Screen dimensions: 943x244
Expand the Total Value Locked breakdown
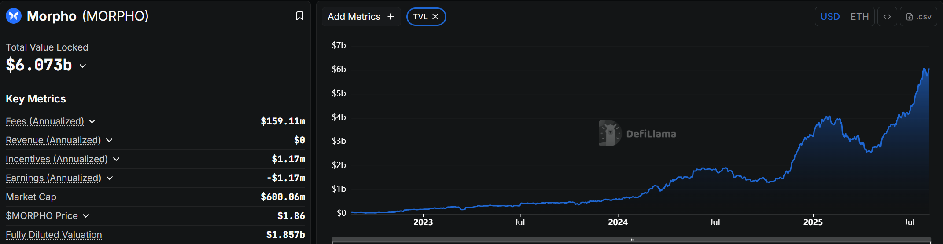[83, 66]
